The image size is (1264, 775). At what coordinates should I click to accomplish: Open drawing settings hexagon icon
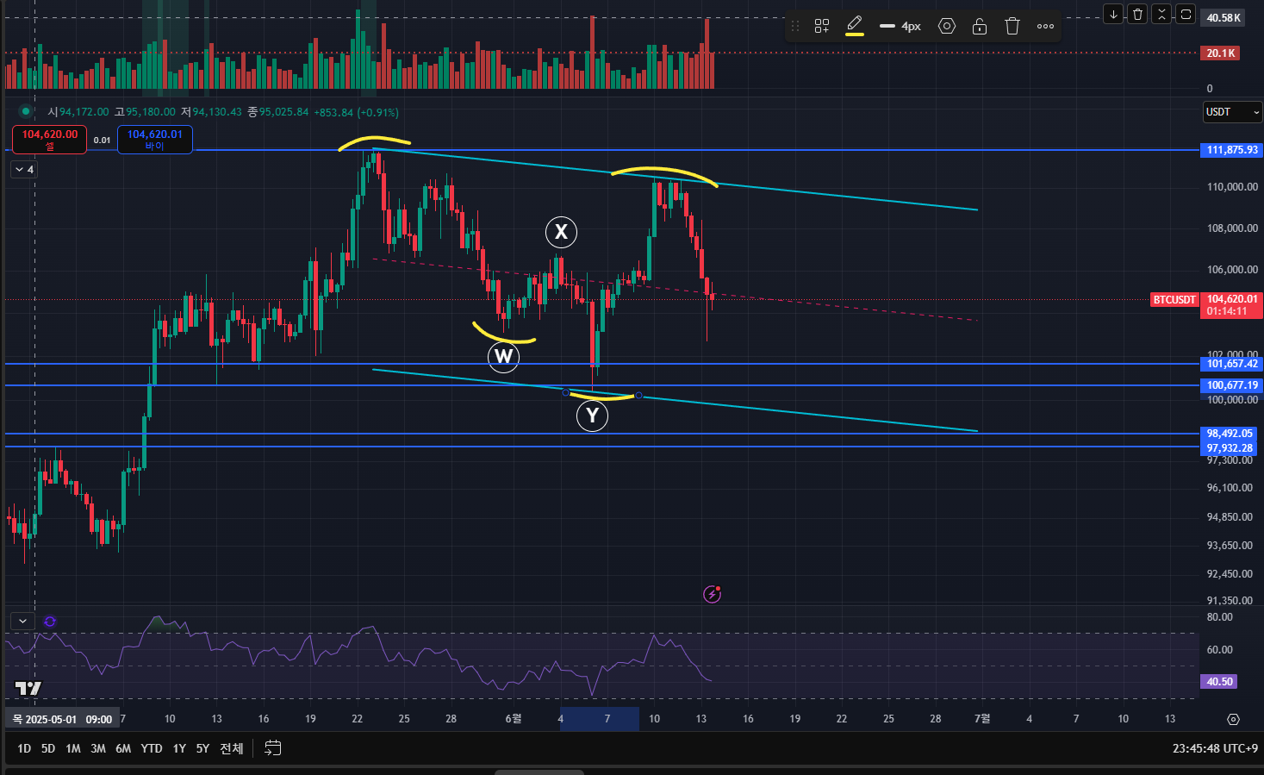pos(947,26)
